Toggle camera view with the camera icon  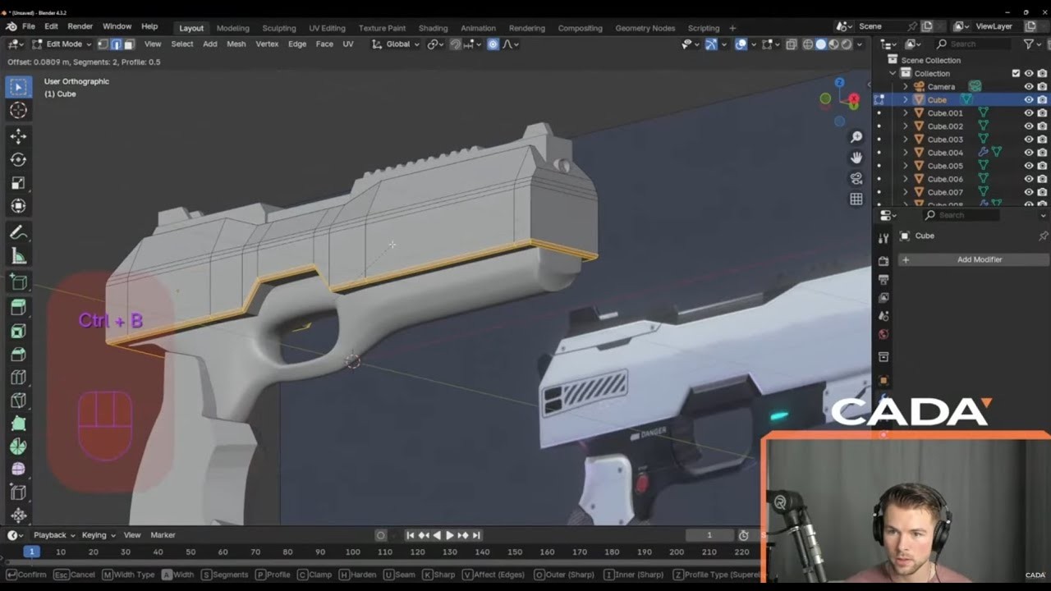tap(856, 178)
